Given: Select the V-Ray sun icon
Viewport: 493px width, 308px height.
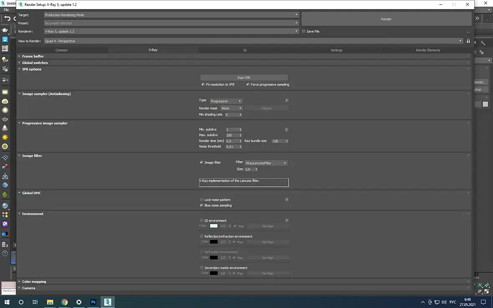Looking at the screenshot, I should [x=5, y=137].
